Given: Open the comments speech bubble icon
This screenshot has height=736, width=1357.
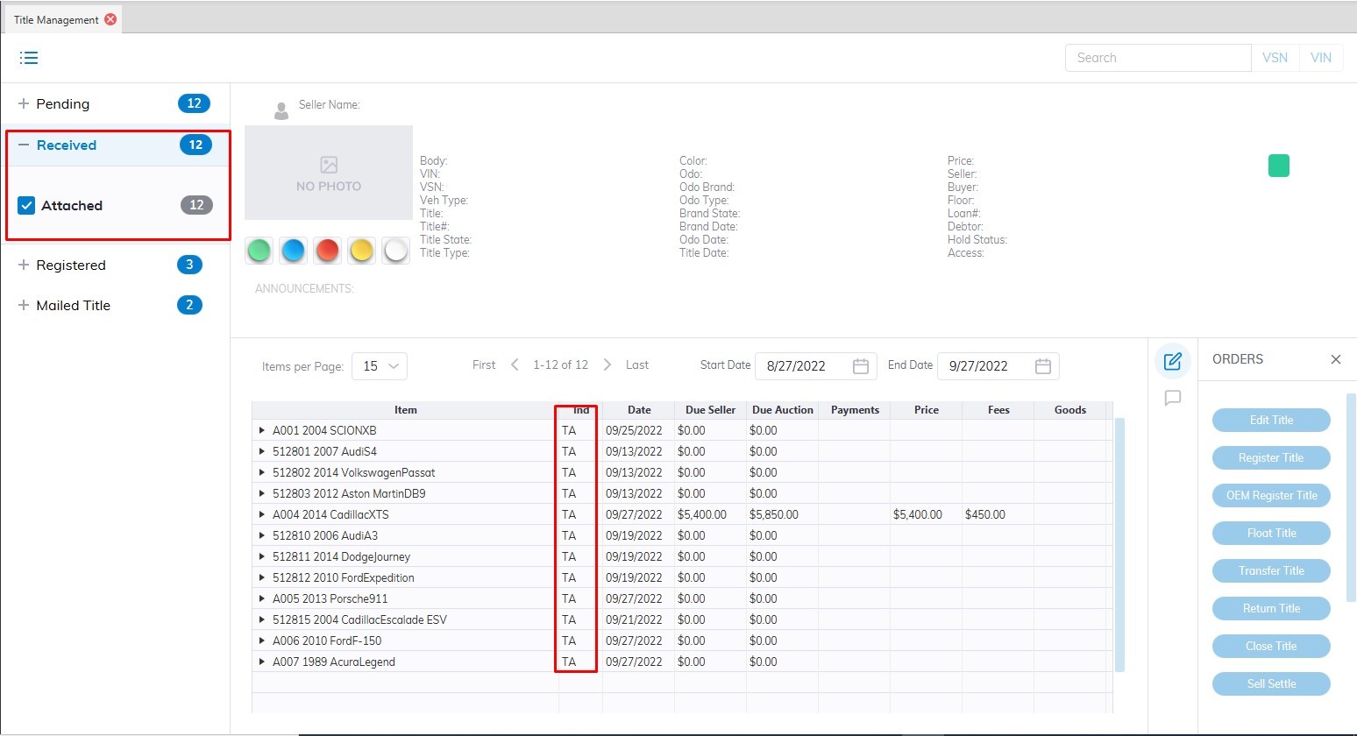Looking at the screenshot, I should [x=1172, y=398].
